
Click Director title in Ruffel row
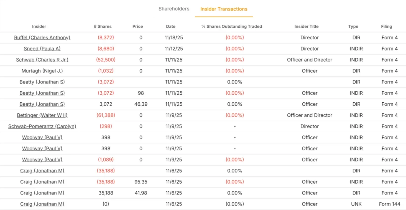point(310,37)
